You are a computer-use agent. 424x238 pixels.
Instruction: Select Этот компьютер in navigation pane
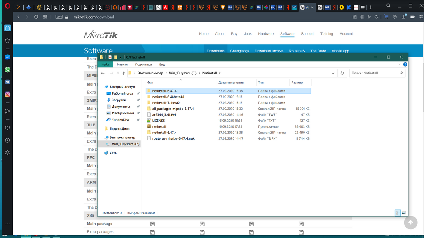point(122,138)
